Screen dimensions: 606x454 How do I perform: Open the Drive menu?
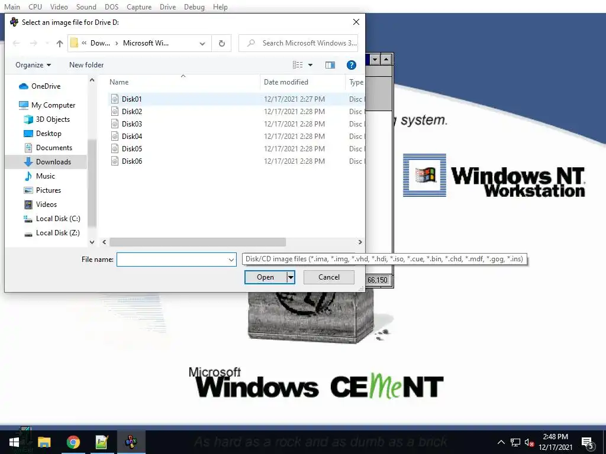pos(167,7)
